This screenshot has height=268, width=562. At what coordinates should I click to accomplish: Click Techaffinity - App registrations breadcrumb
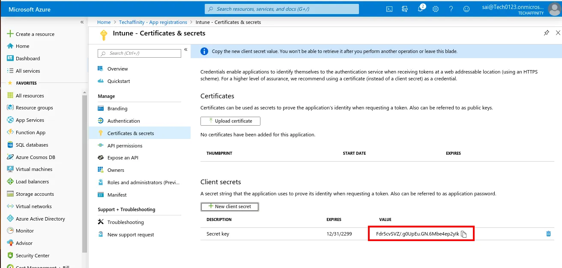click(x=153, y=22)
